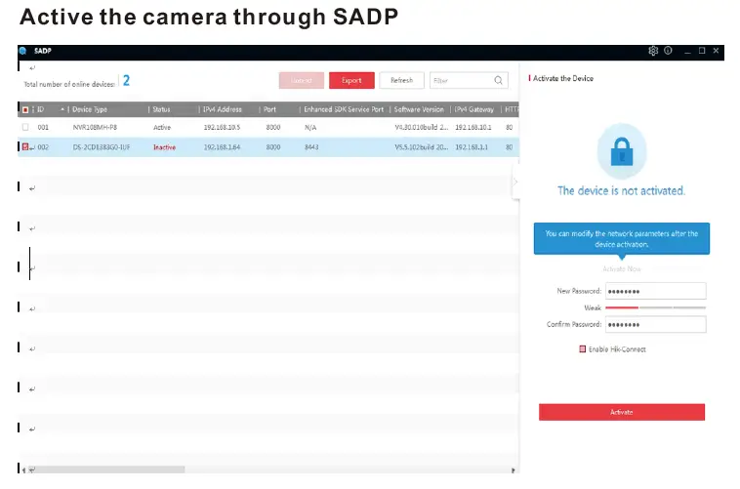Click 'The device is not activated' text
The height and width of the screenshot is (489, 740).
point(621,190)
